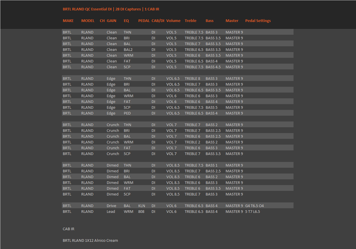The height and width of the screenshot is (249, 356).
Task: Select WRM in the Dimed rows
Action: click(128, 182)
